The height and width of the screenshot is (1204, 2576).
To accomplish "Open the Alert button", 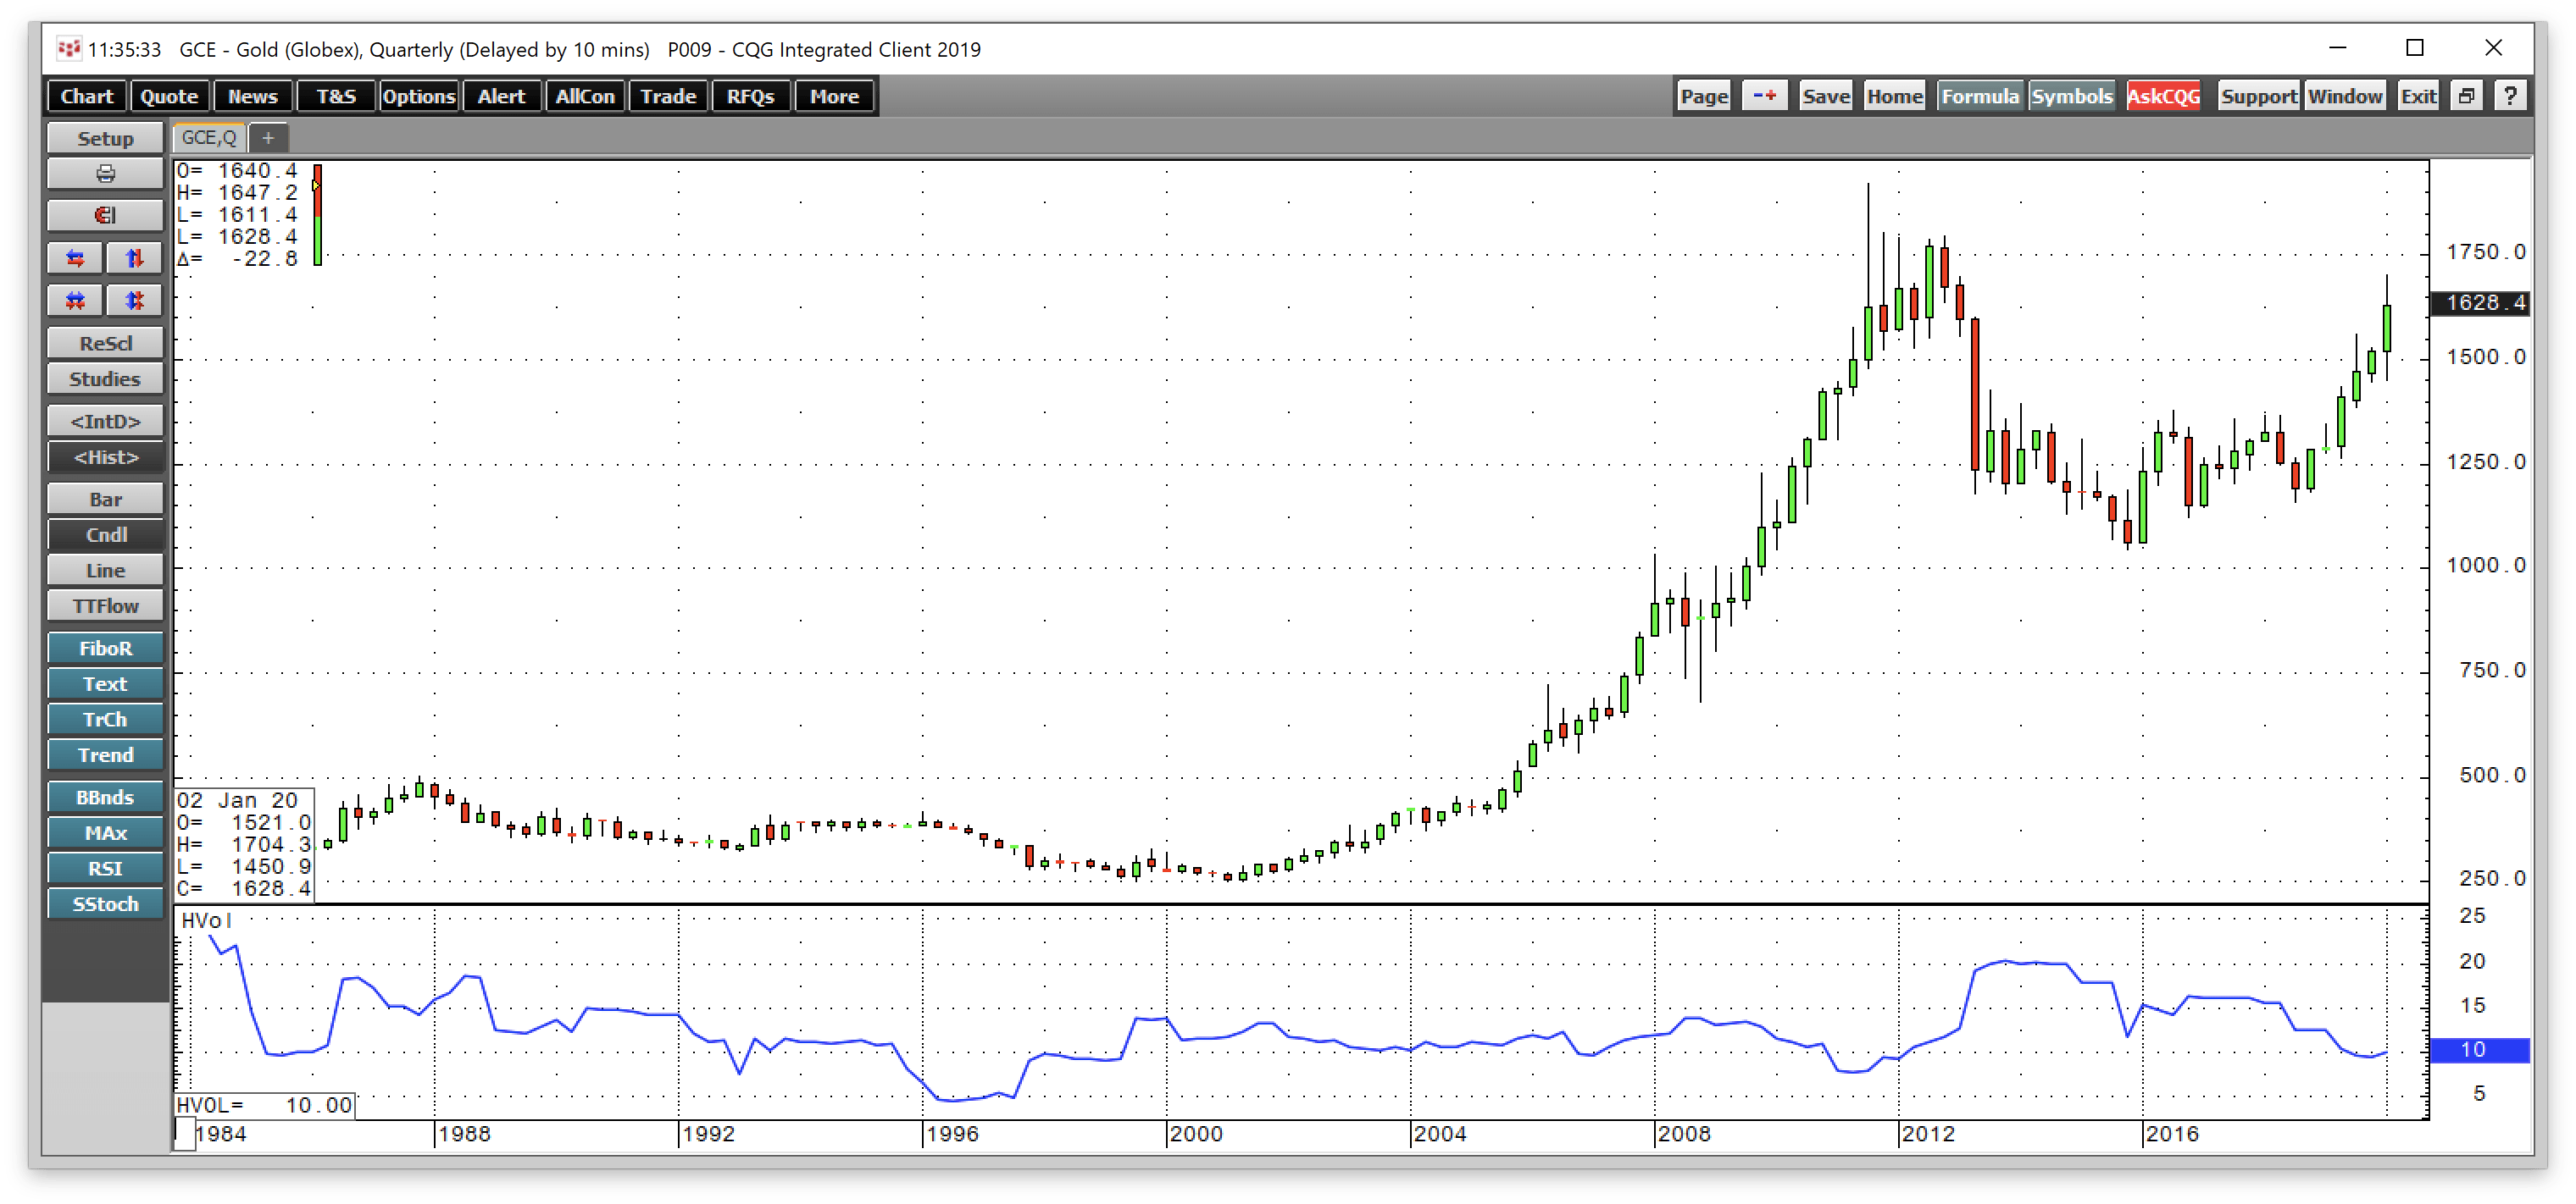I will coord(501,96).
